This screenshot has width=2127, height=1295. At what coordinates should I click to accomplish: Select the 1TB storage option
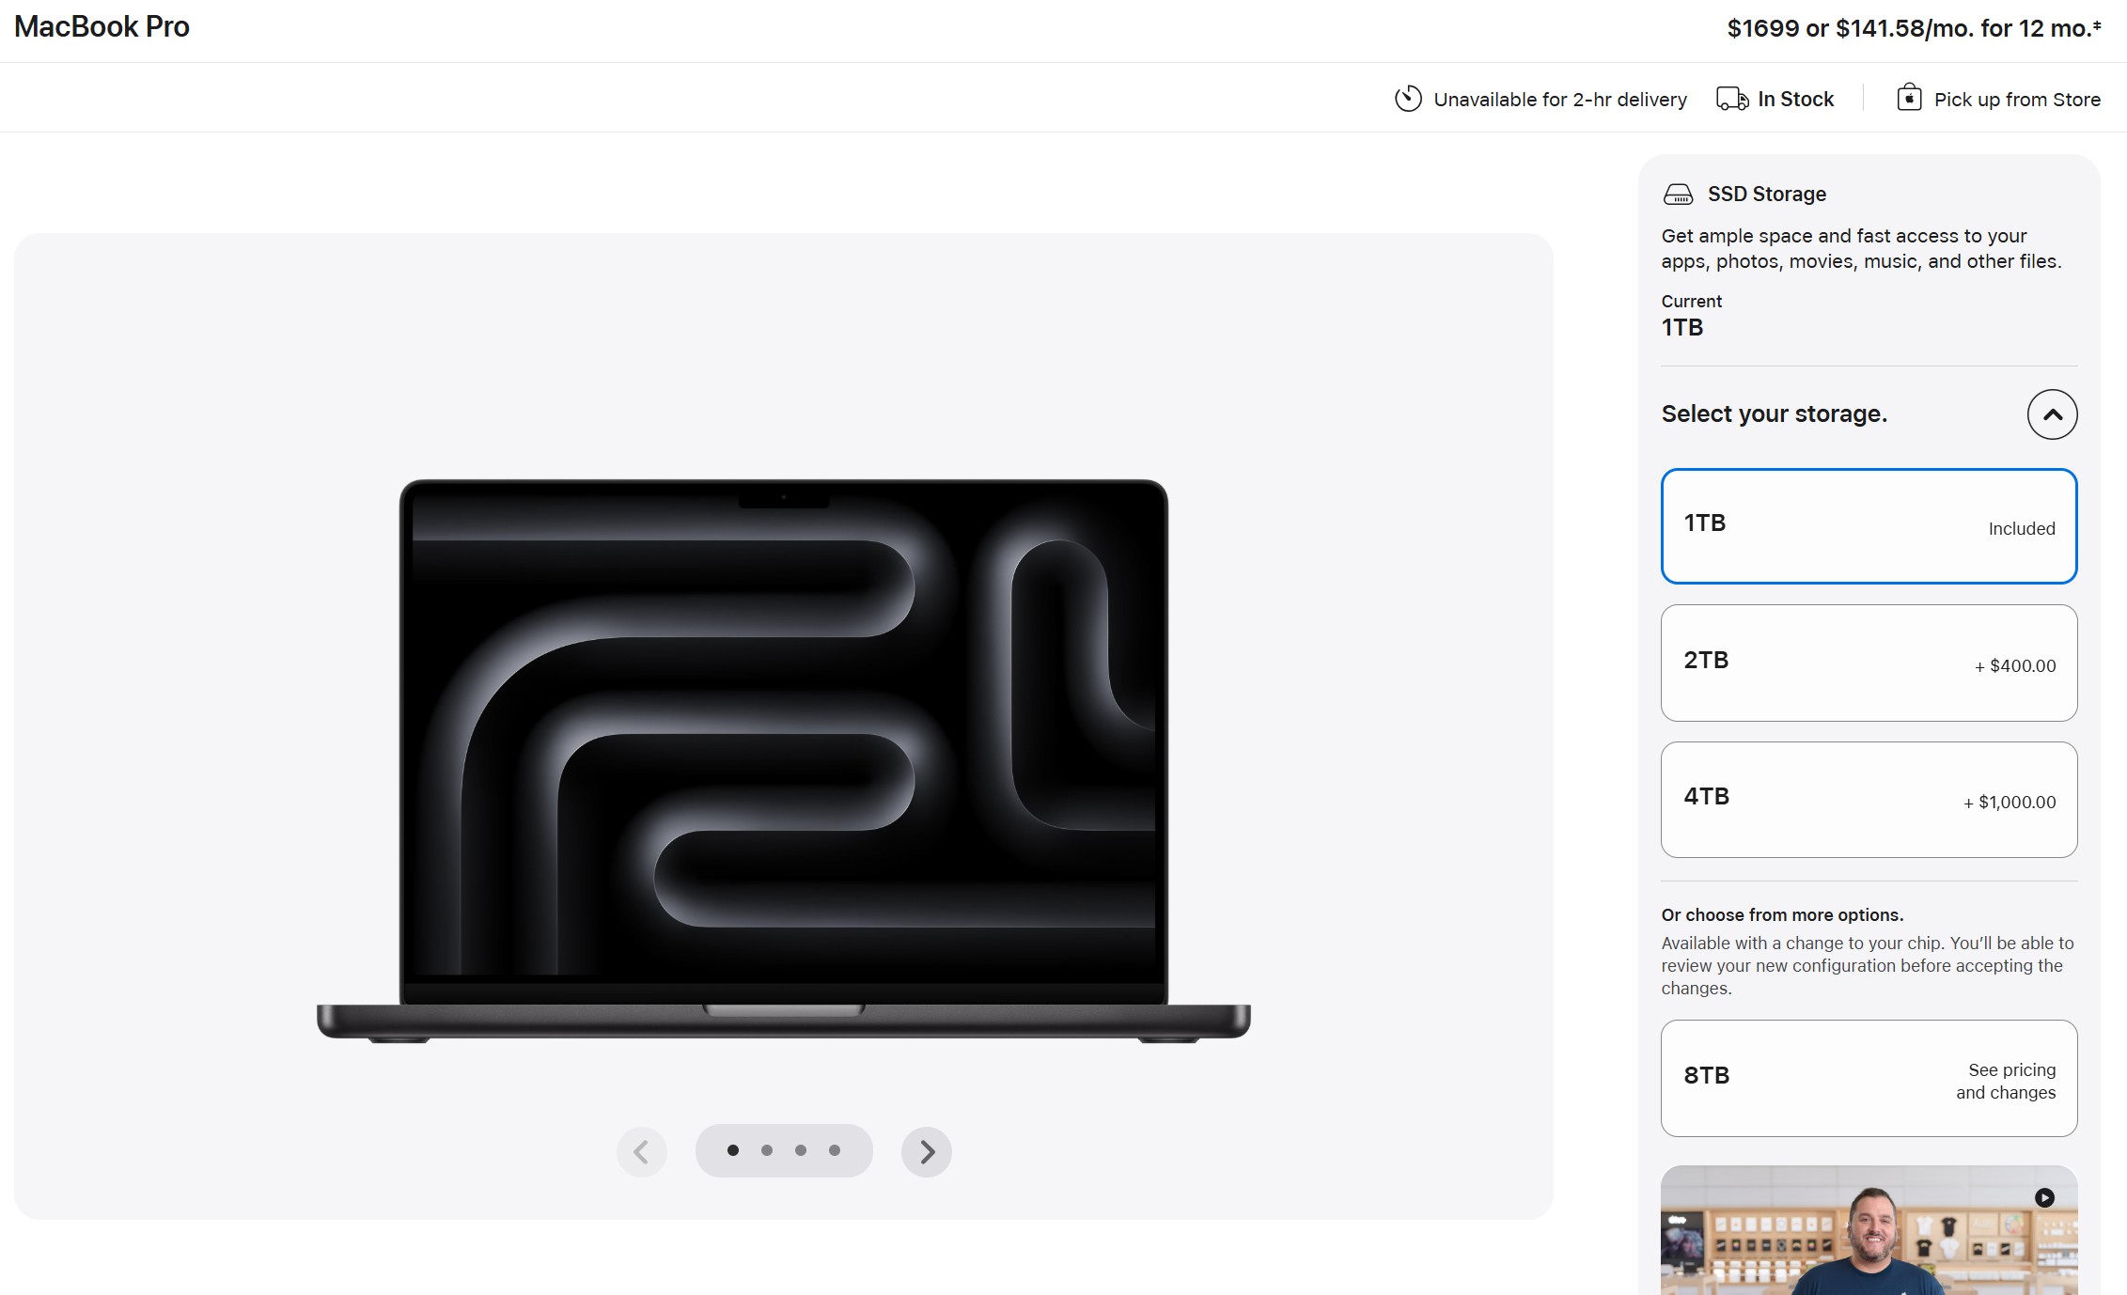1869,526
